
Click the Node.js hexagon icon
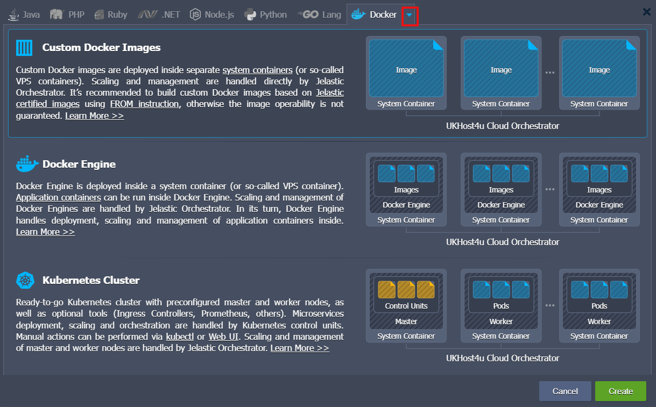(195, 15)
